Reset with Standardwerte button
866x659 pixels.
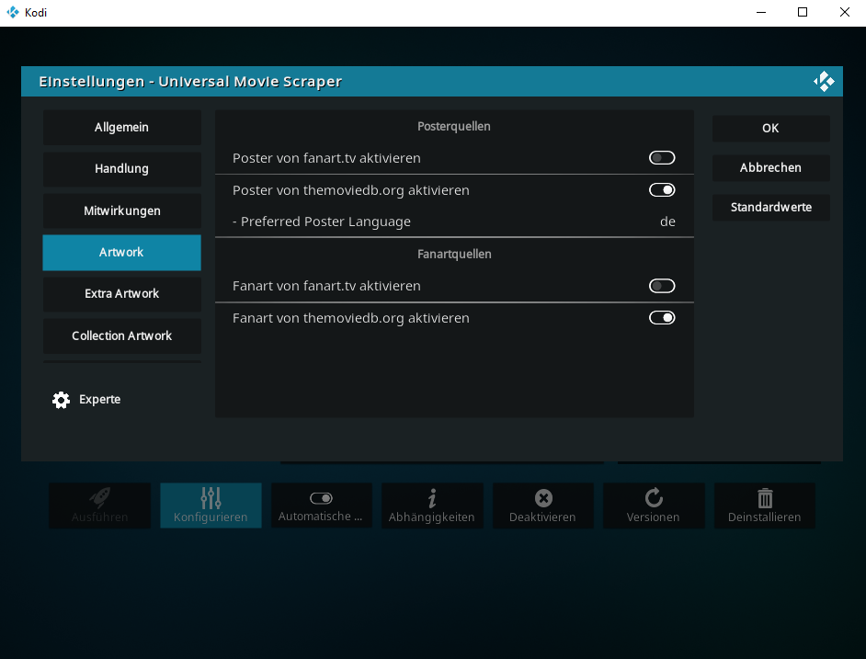(771, 208)
